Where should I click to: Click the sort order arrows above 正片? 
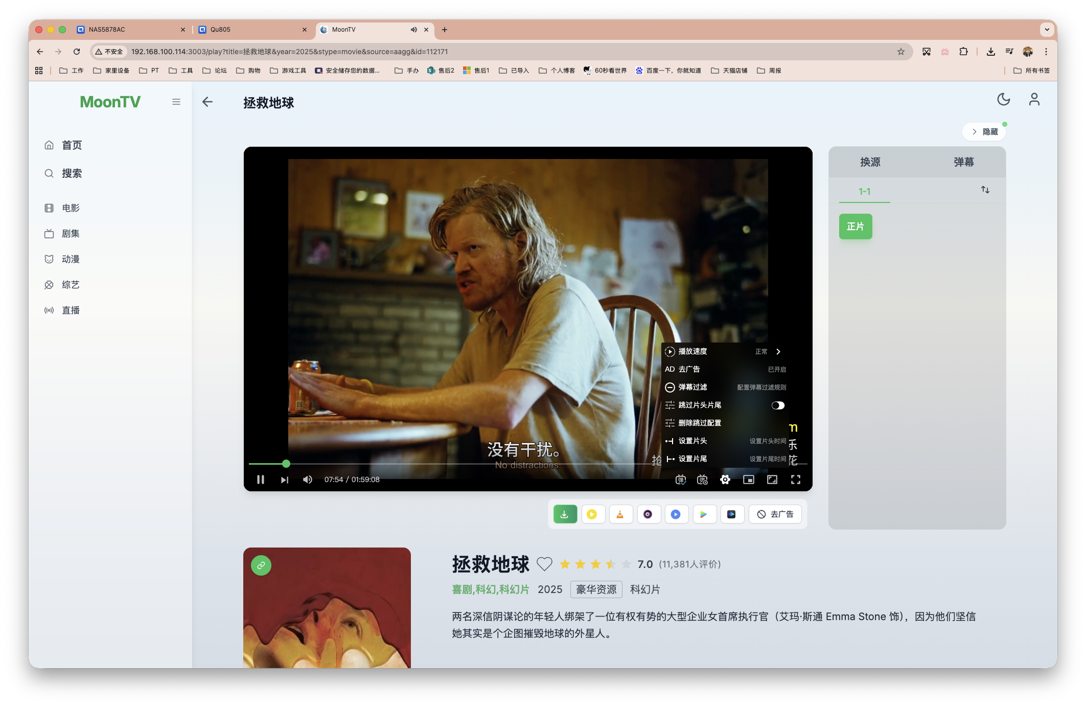click(985, 190)
